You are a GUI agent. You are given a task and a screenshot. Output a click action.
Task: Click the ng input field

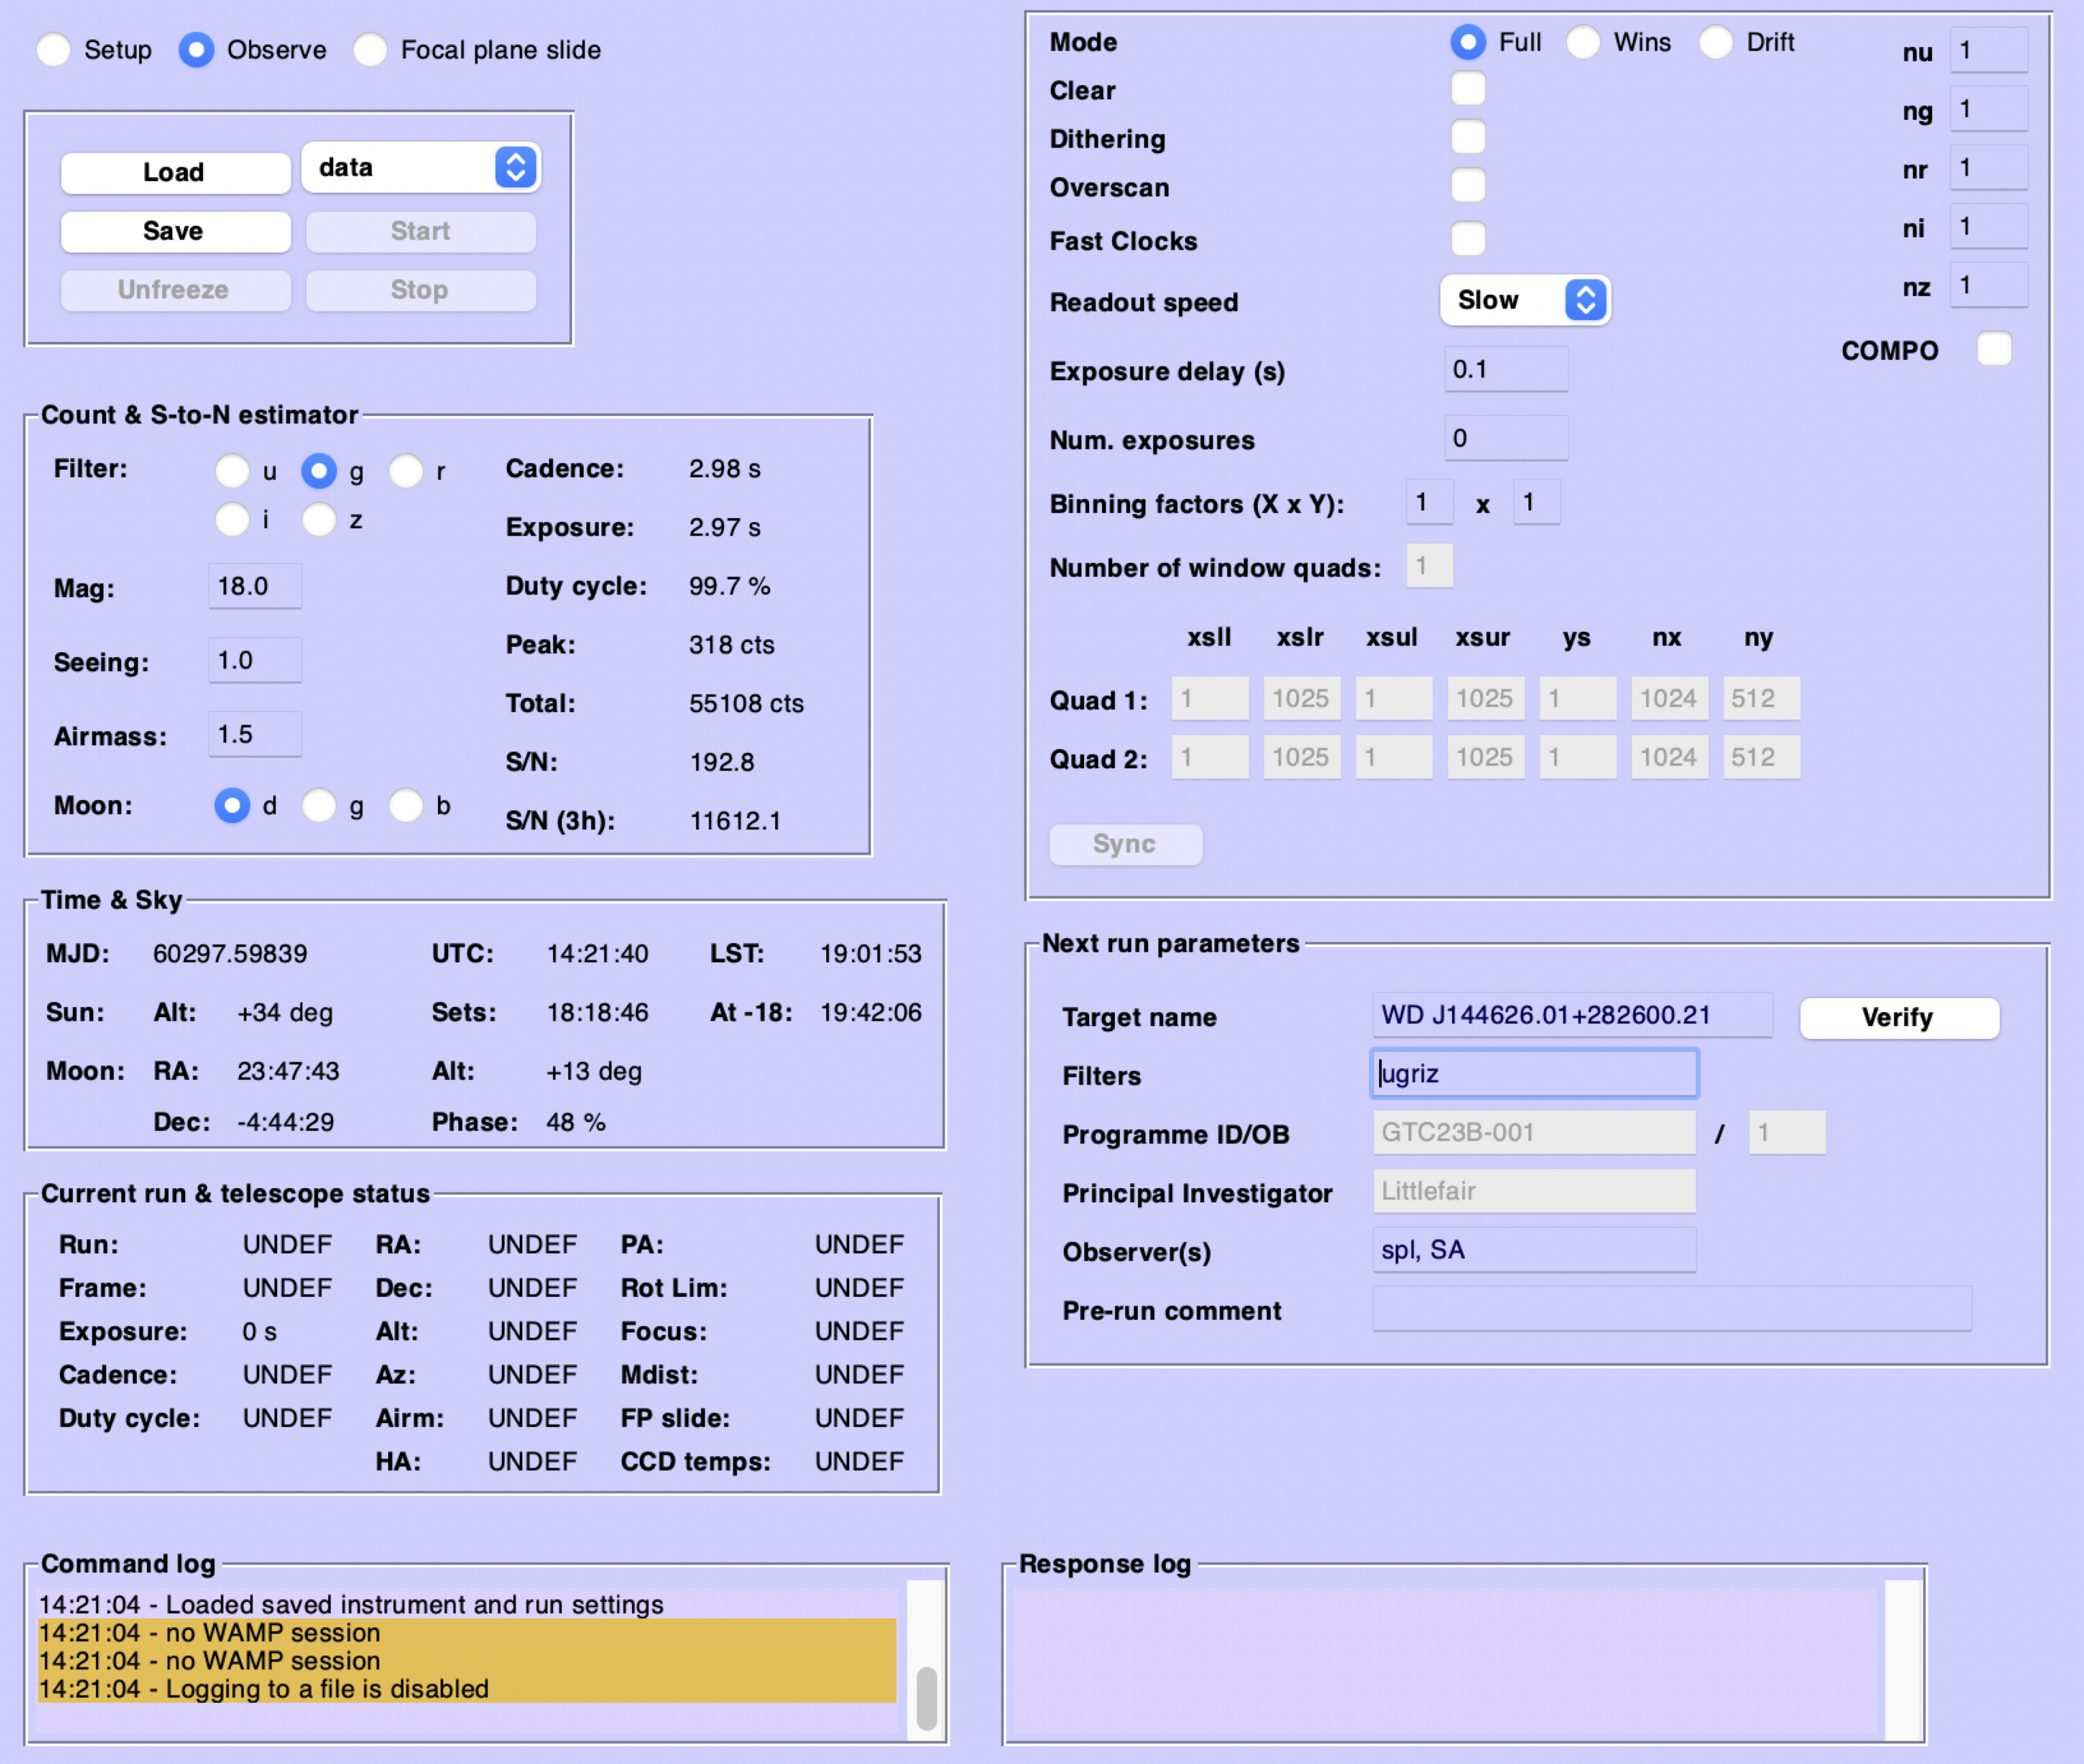tap(1989, 109)
